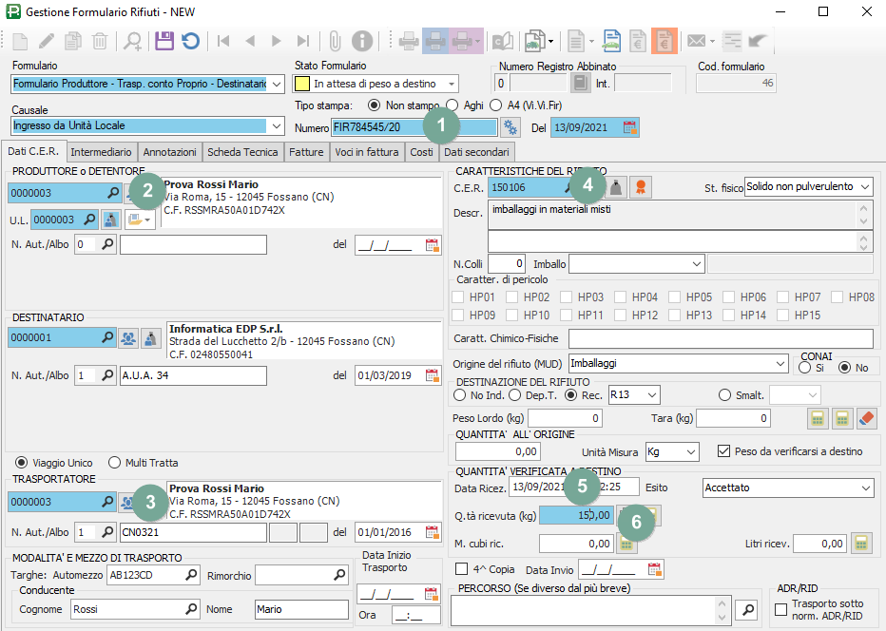Click the Caratt. Chimico-Fisiche text field
The width and height of the screenshot is (886, 631).
(720, 338)
